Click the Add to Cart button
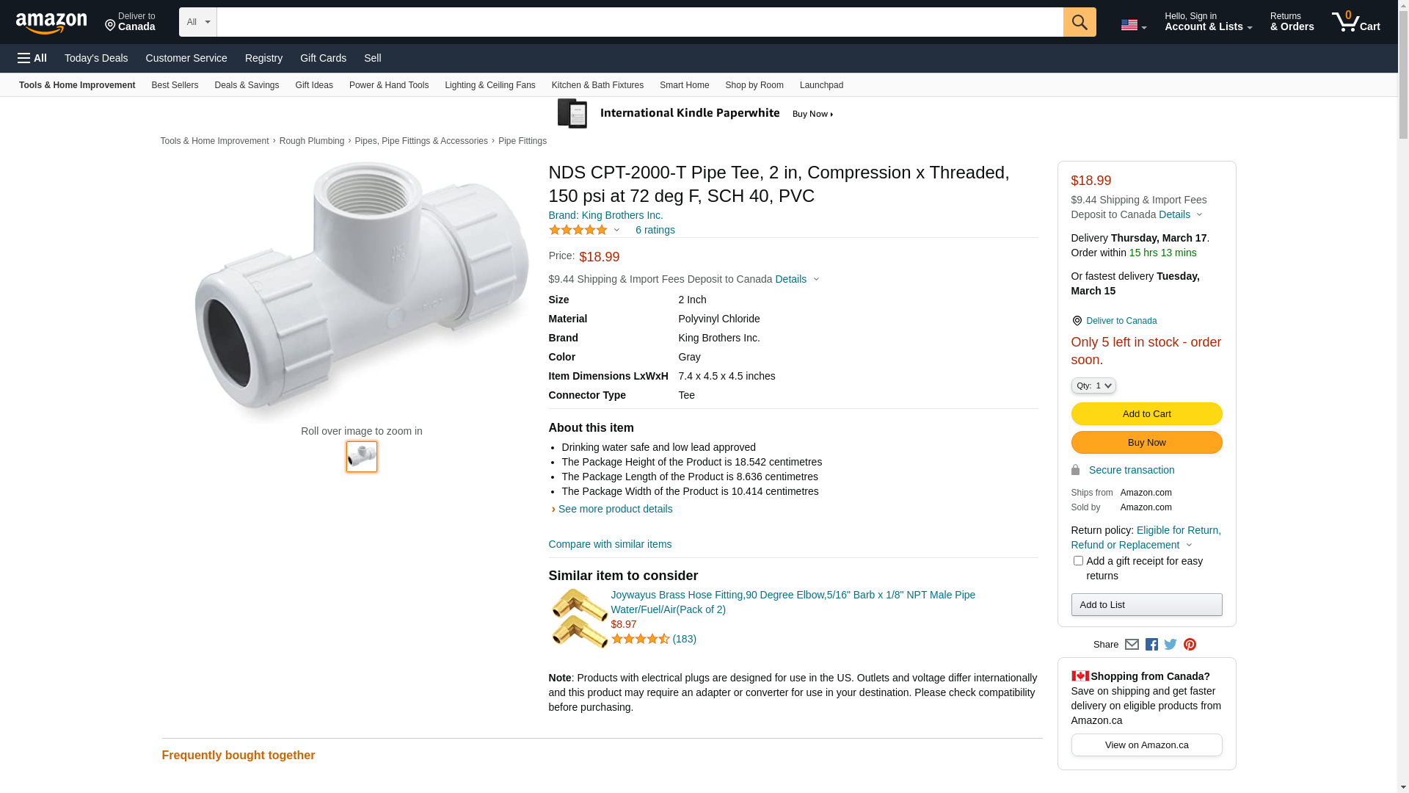 click(1146, 414)
